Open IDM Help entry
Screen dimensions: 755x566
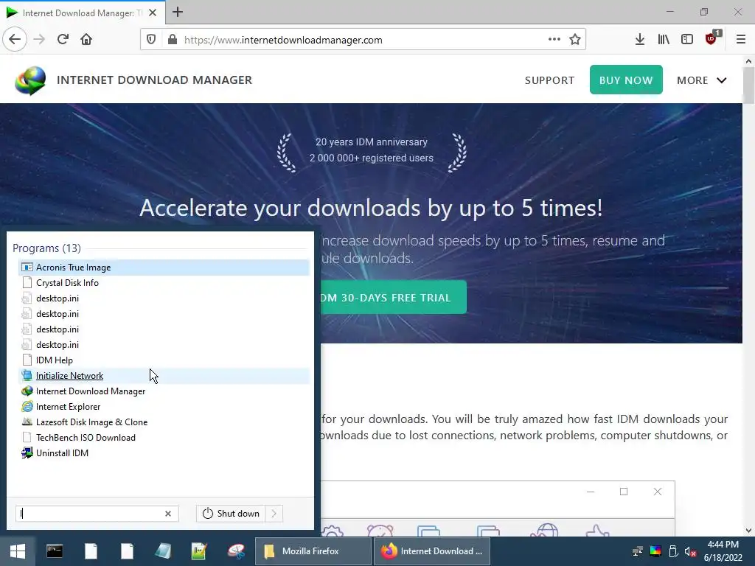(164, 360)
